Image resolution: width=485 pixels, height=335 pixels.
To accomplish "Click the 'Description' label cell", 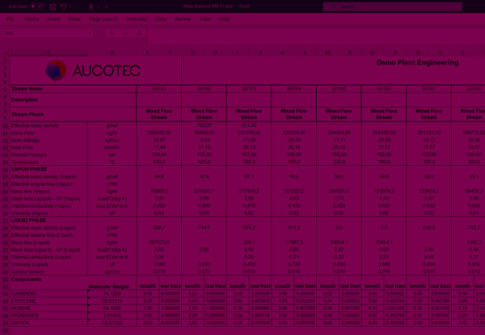I will point(73,100).
